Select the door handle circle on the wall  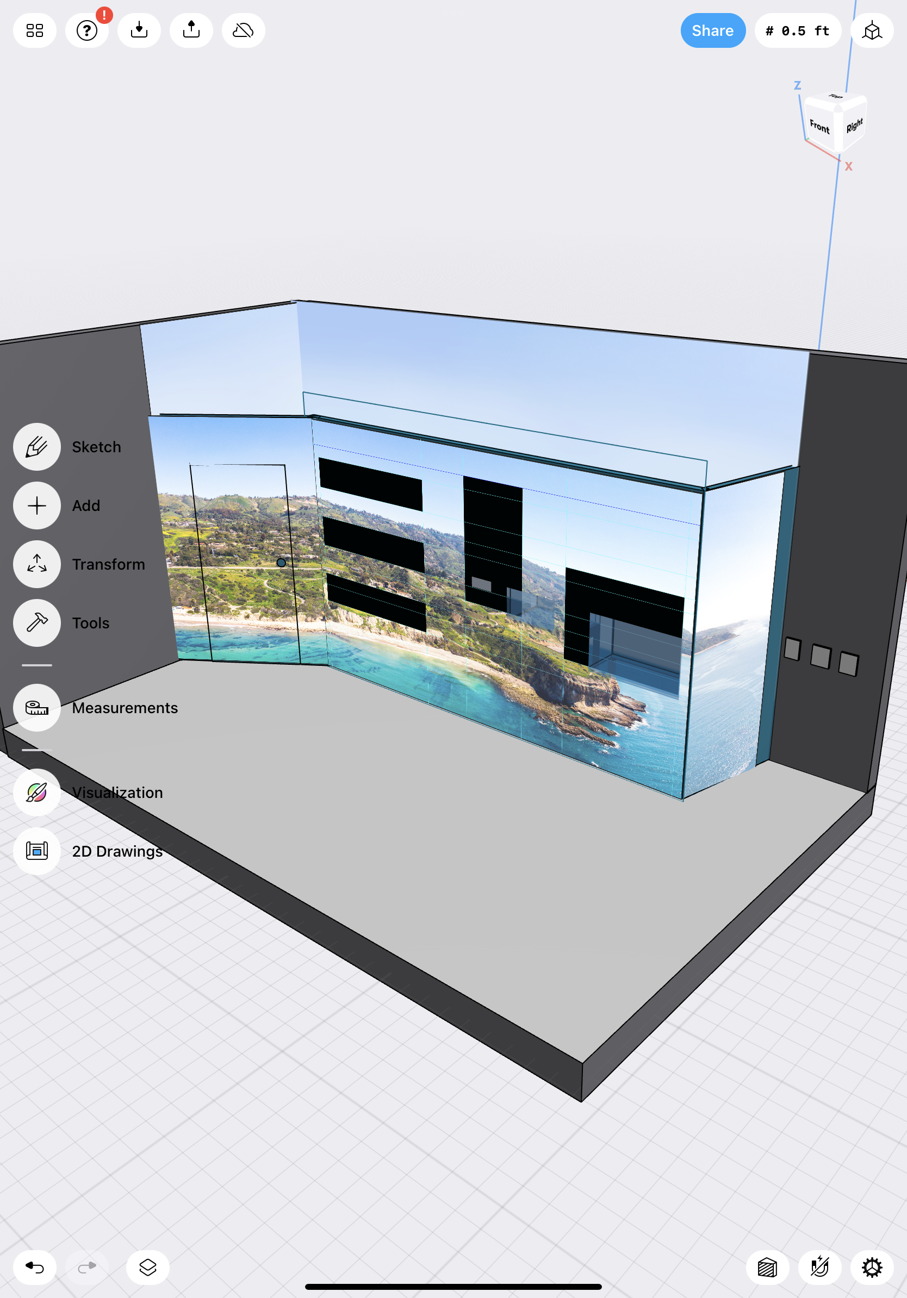[x=281, y=563]
